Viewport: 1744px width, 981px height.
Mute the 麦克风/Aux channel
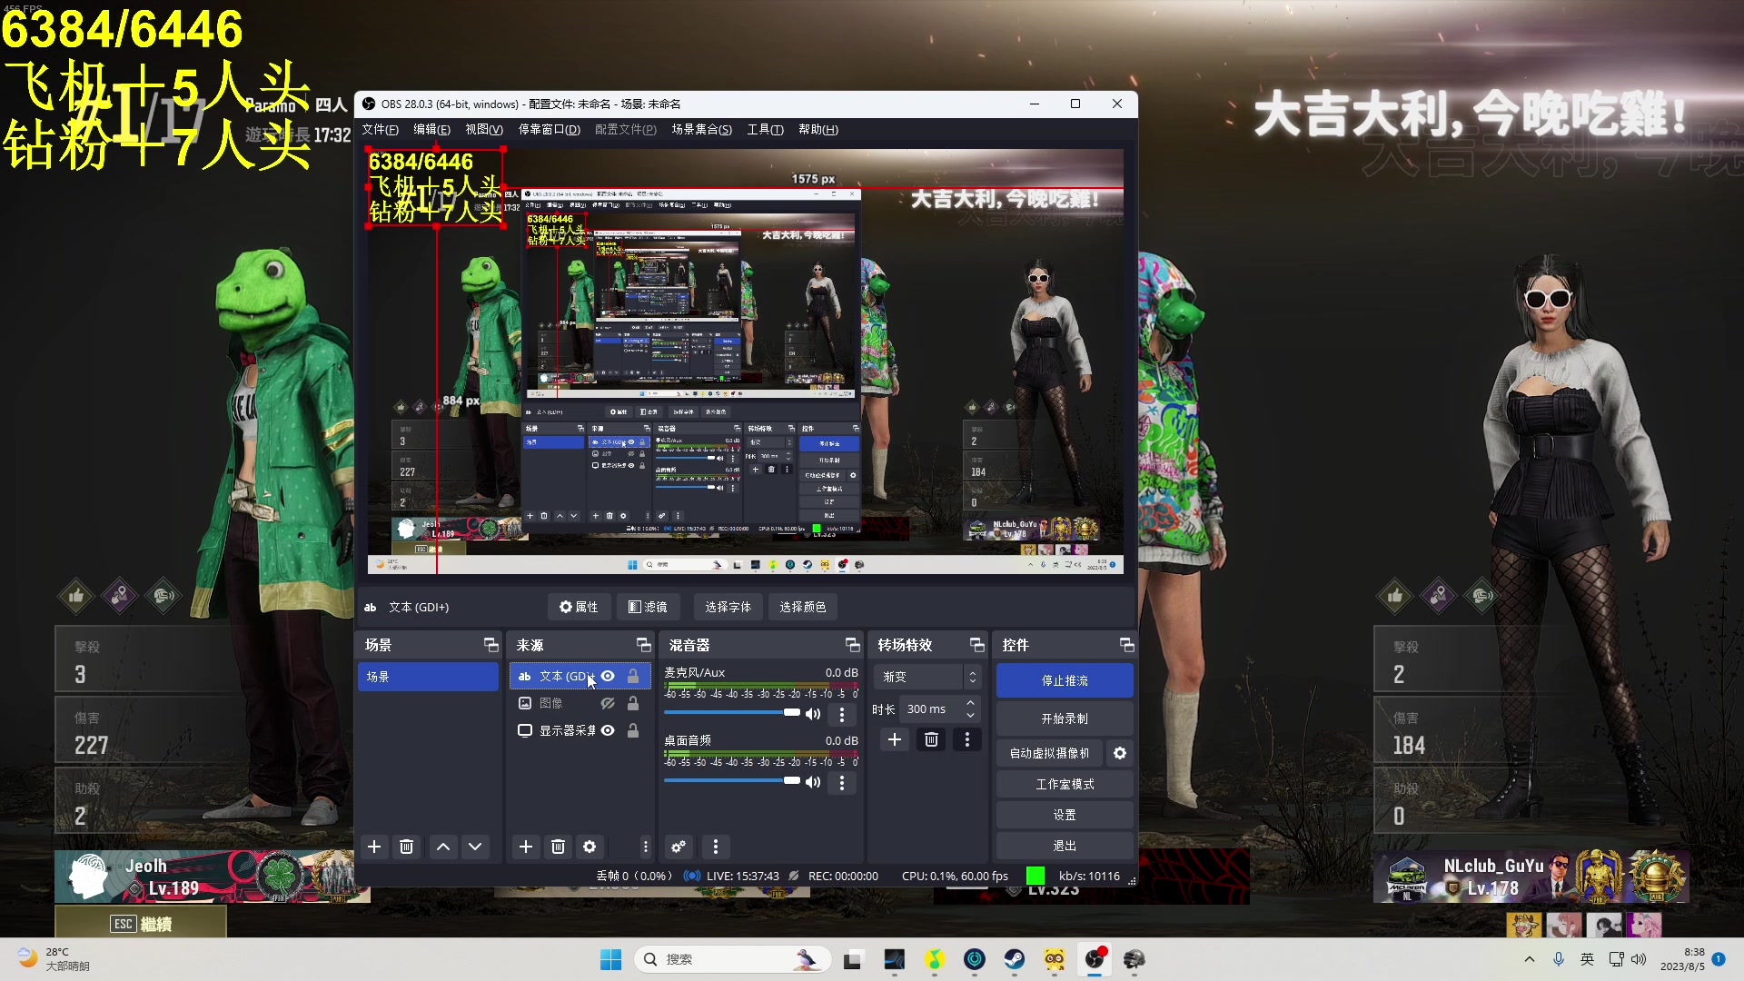pyautogui.click(x=813, y=714)
